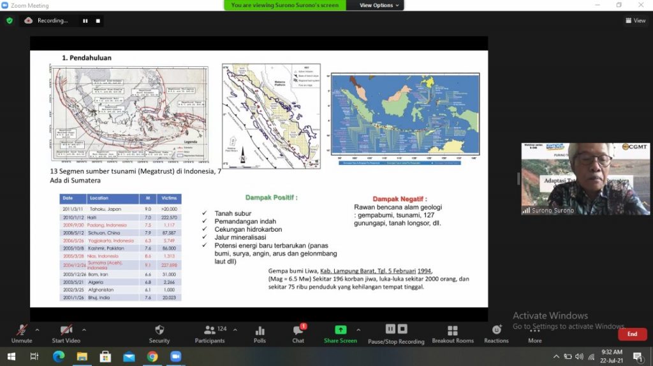Click the green encryption shield icon

[10, 20]
